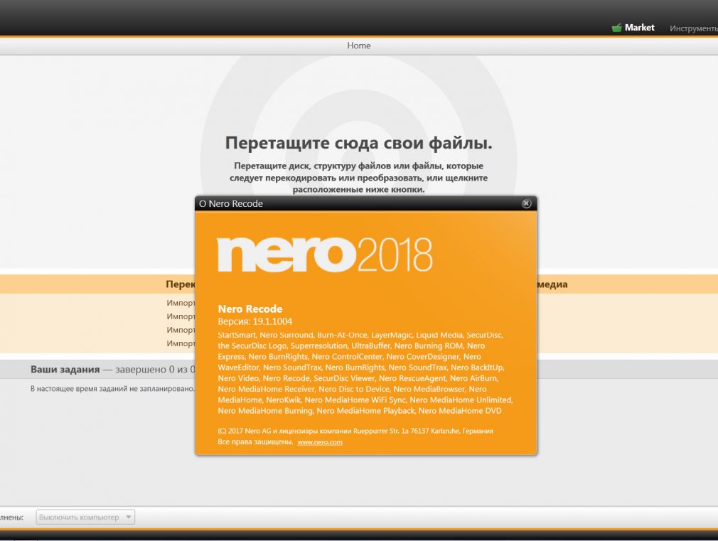Click 'В настоящее время заданий не запланировано.' text
This screenshot has height=541, width=718.
[112, 388]
